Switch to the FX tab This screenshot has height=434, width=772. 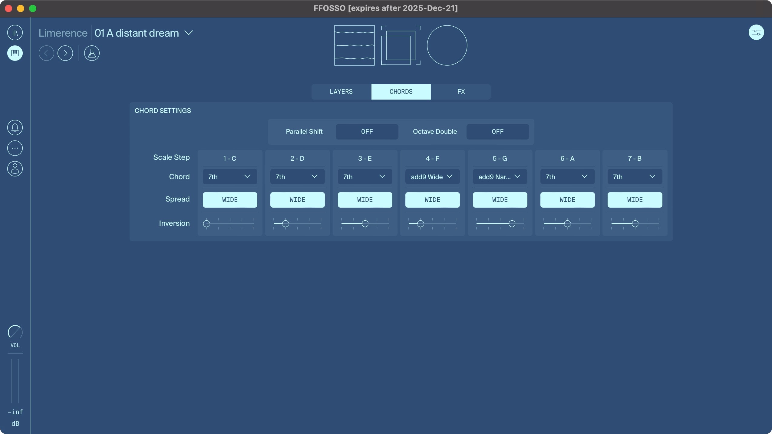460,92
